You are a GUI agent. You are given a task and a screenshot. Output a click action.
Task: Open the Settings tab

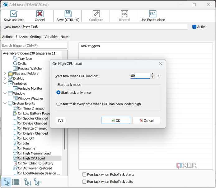pyautogui.click(x=36, y=37)
